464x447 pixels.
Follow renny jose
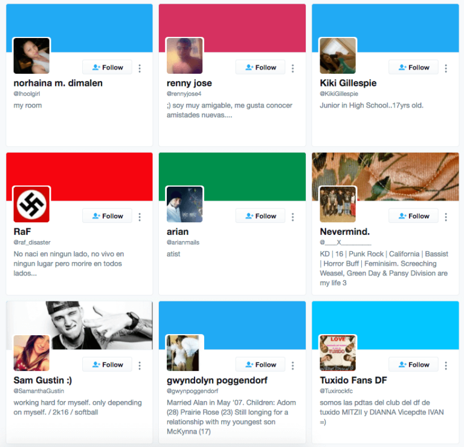click(260, 67)
